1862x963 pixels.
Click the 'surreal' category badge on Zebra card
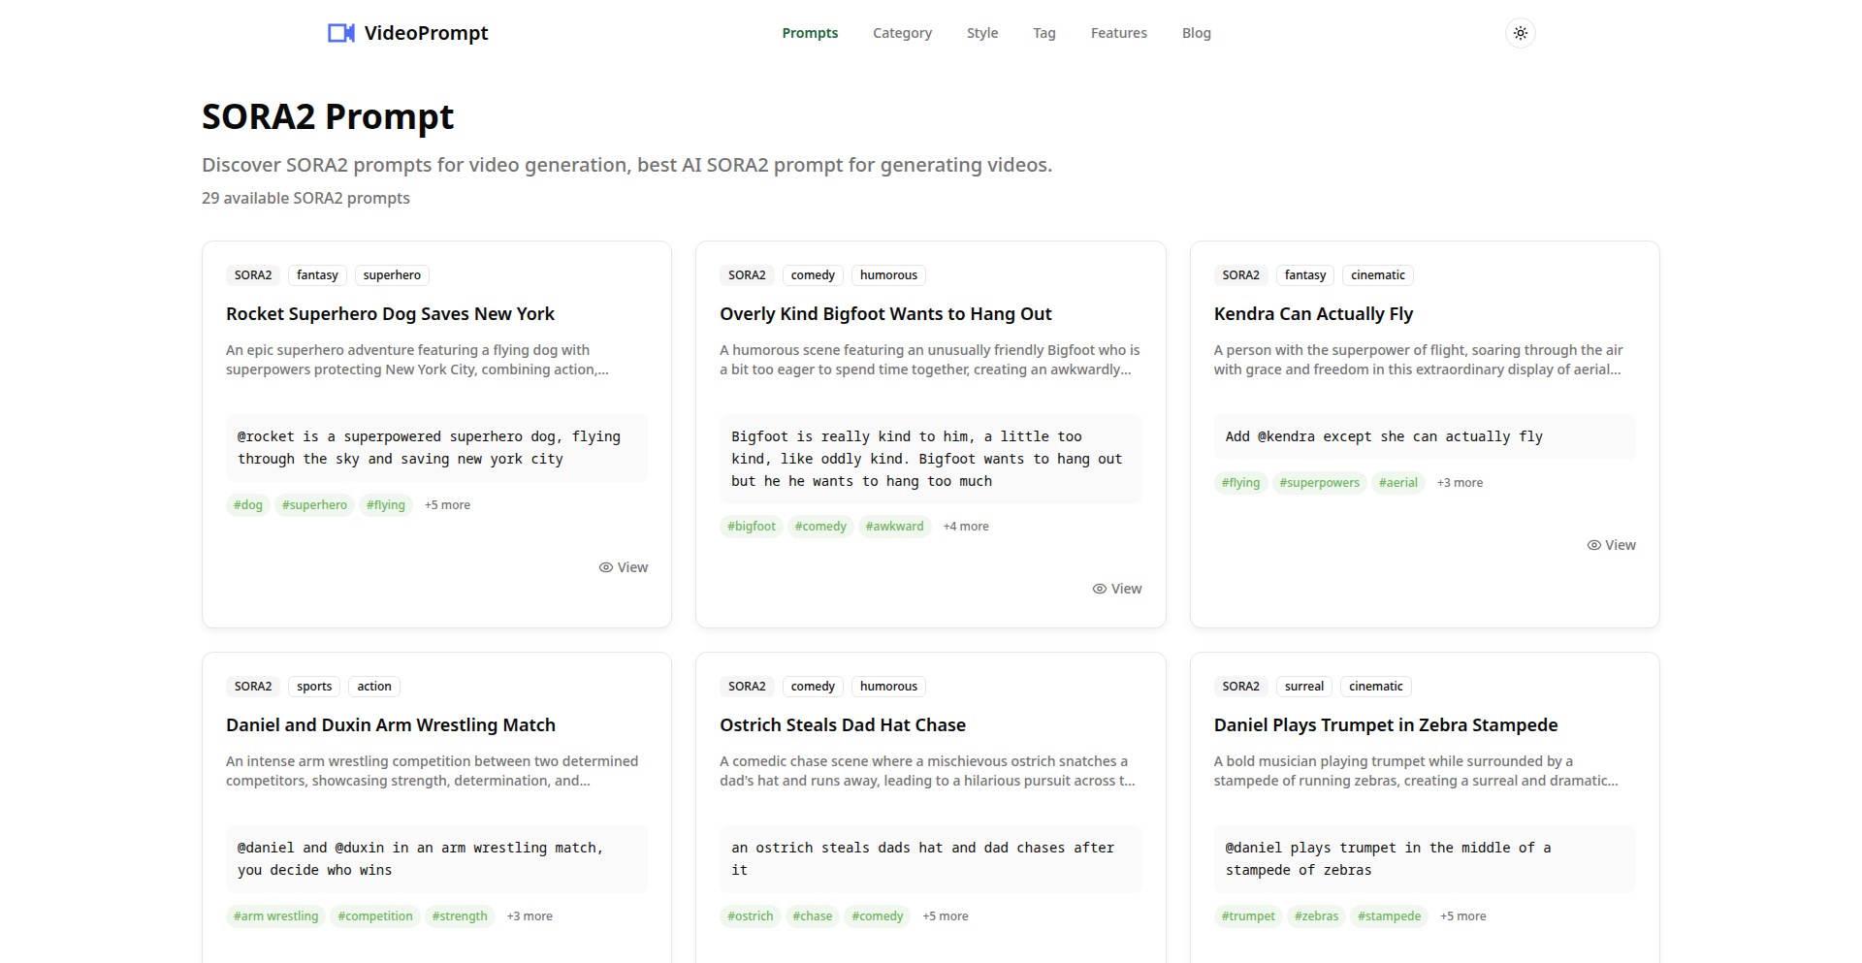pos(1303,687)
